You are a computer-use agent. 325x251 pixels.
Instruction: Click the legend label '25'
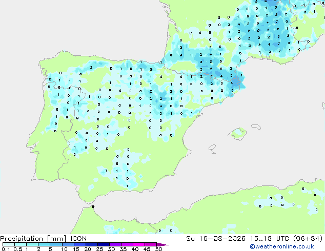[99, 249]
